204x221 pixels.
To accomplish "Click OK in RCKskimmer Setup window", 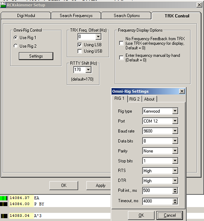I will [x=64, y=185].
